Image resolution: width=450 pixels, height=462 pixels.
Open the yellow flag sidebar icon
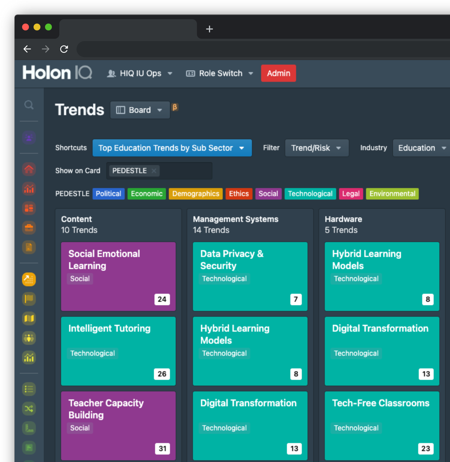pos(29,299)
